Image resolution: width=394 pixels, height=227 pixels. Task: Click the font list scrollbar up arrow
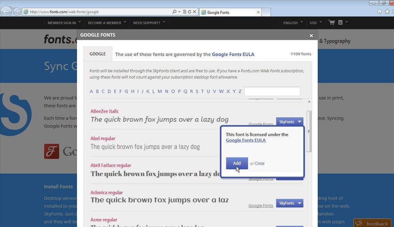coord(309,102)
